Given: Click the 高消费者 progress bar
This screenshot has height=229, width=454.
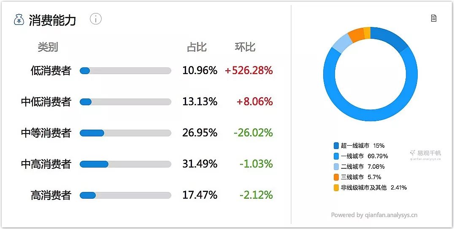Looking at the screenshot, I should point(125,195).
